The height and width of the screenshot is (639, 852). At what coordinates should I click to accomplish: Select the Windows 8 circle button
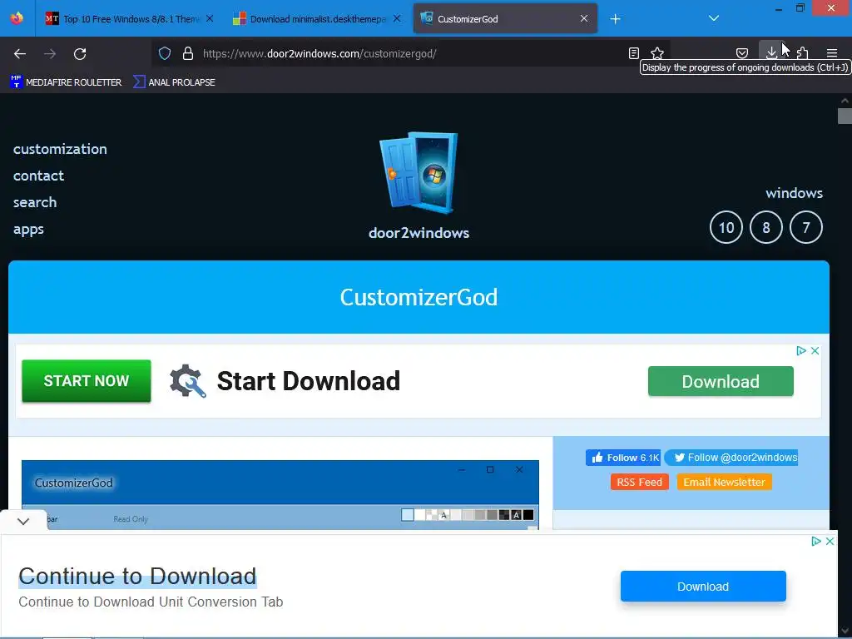(766, 227)
